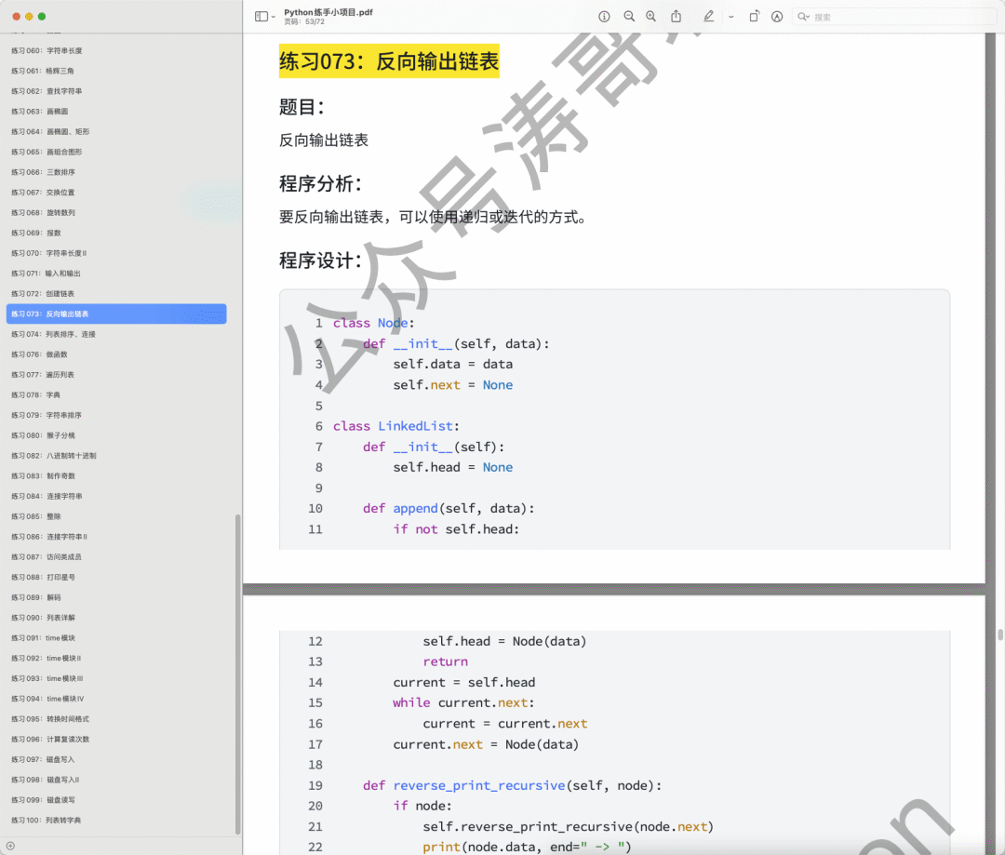
Task: Click window title Python练手小项目.pdf
Action: click(328, 12)
